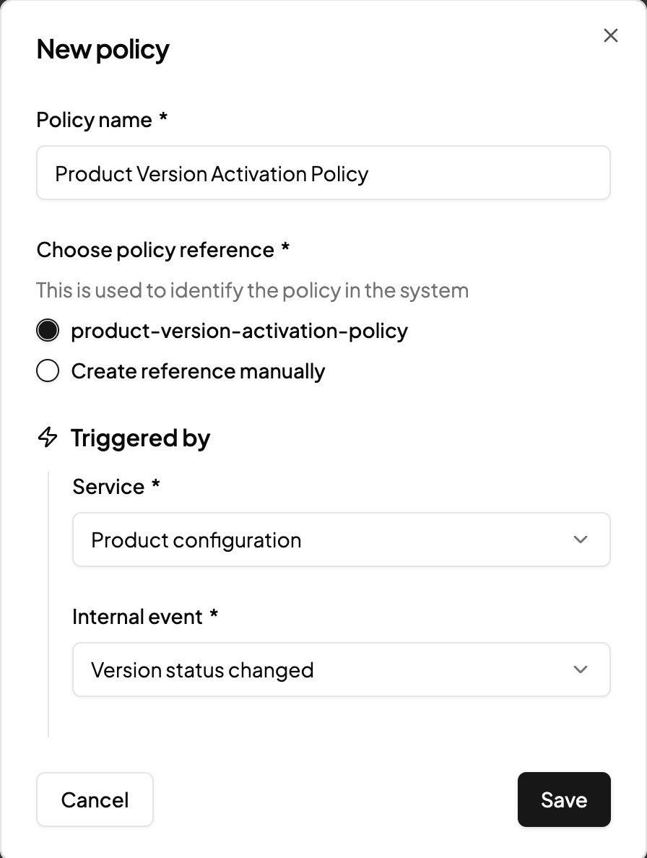The width and height of the screenshot is (647, 858).
Task: Click the lightning bolt Triggered by icon
Action: pos(48,438)
